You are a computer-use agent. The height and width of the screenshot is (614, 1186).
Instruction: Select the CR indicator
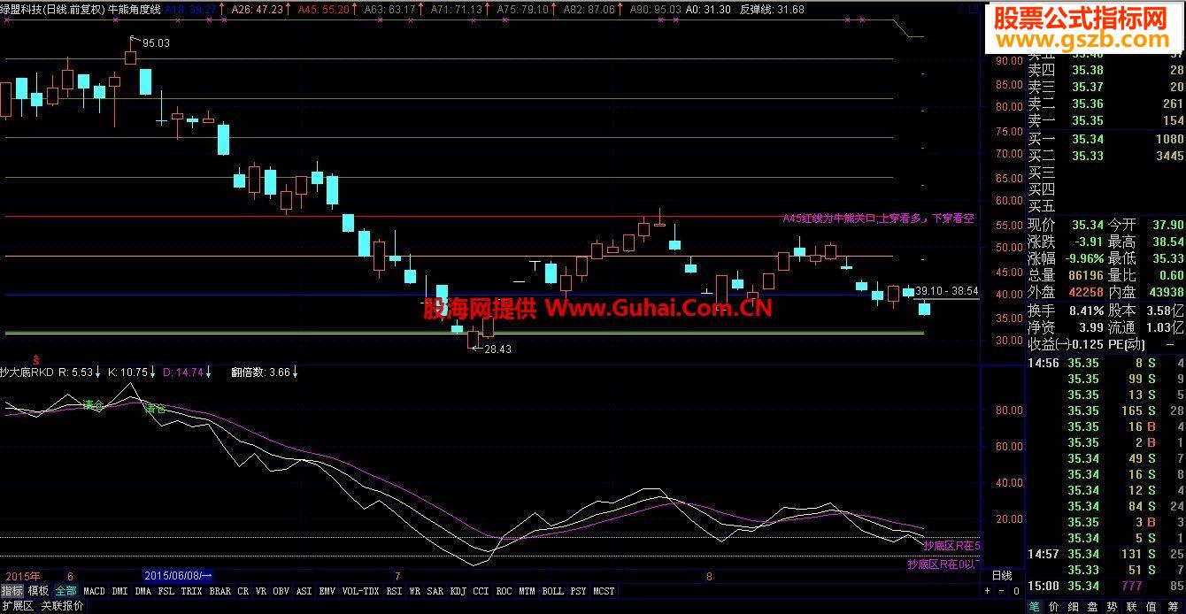coord(243,590)
